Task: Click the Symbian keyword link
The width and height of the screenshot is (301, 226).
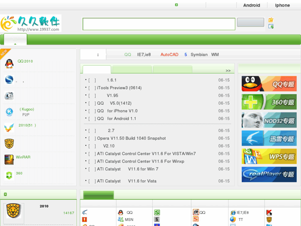Action: (x=199, y=55)
